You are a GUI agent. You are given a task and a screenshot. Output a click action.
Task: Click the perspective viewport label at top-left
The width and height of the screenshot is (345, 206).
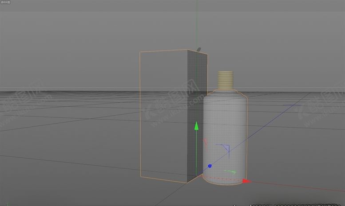point(6,2)
